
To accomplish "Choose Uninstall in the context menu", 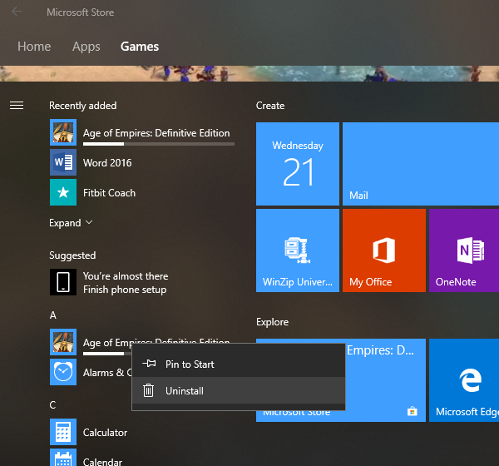I will click(184, 390).
